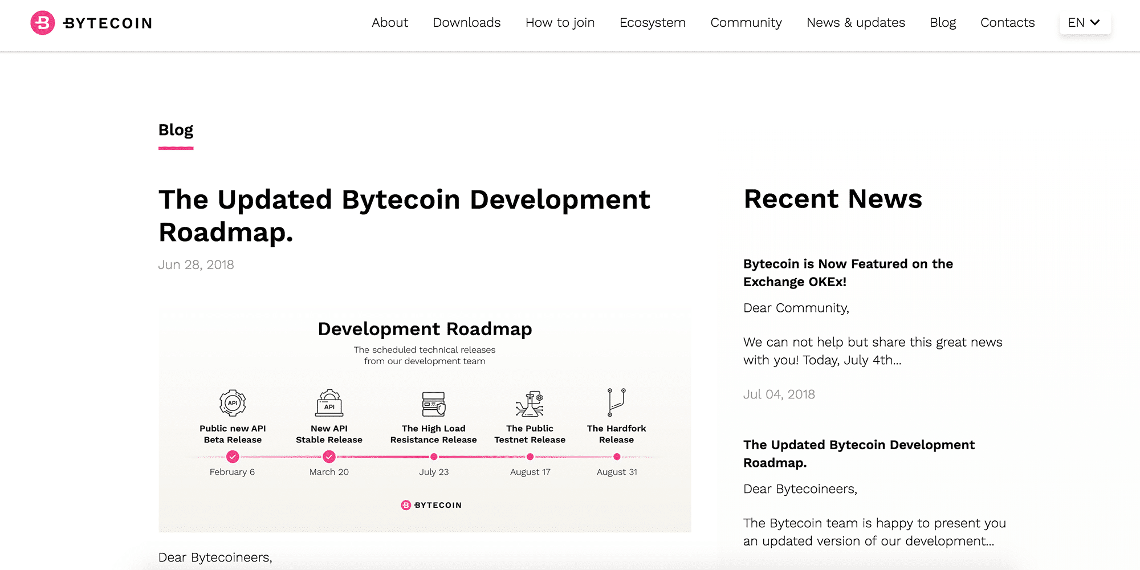Click the Recent News heading

[x=833, y=199]
